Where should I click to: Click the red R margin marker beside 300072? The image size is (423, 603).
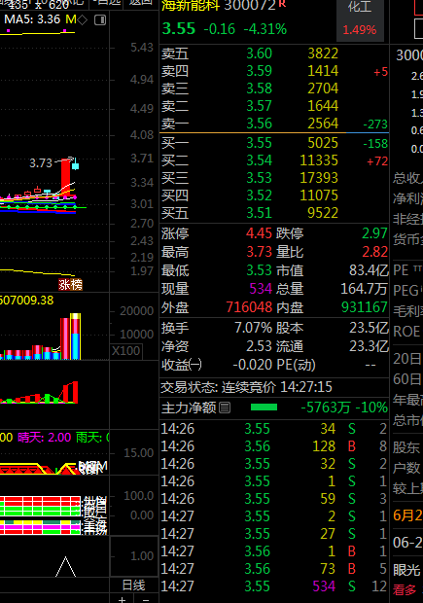(282, 4)
